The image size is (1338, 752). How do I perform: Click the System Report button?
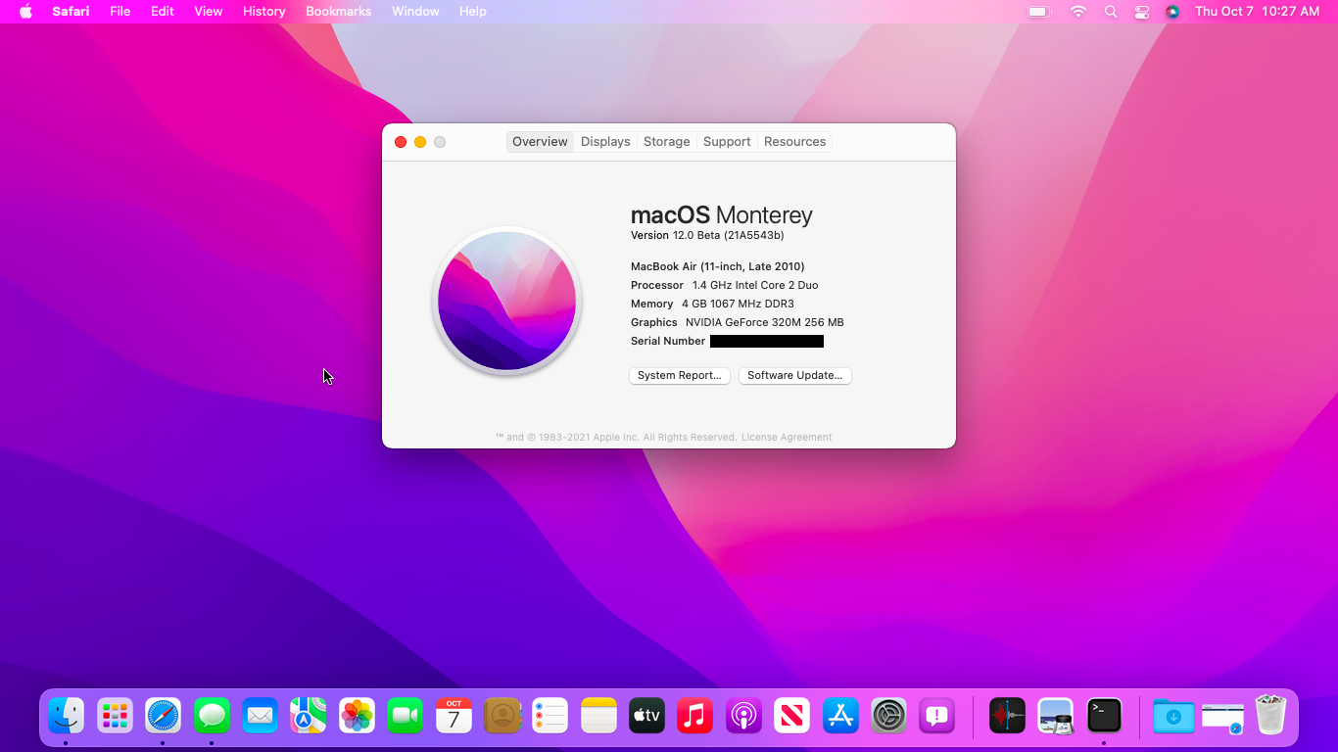point(680,376)
